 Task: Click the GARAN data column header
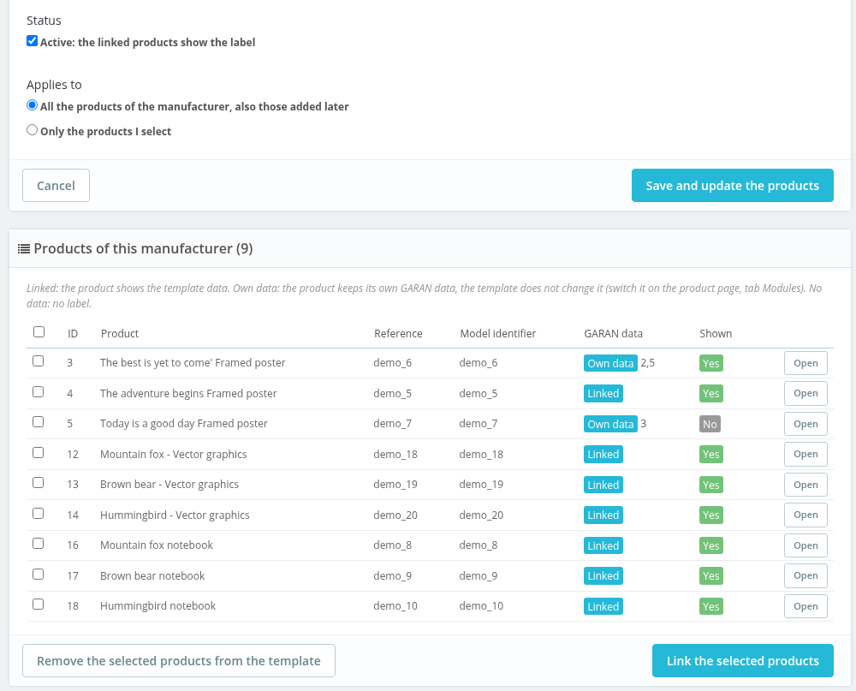point(613,334)
